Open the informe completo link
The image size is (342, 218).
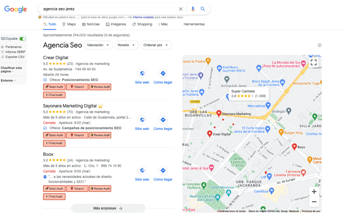143,17
